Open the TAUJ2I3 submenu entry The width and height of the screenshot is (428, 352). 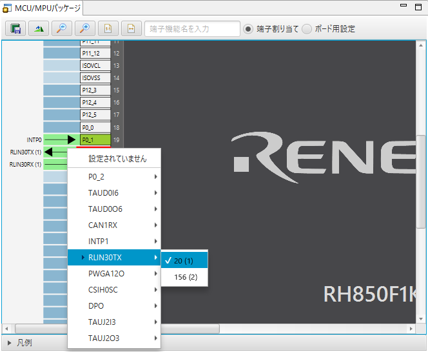[114, 322]
